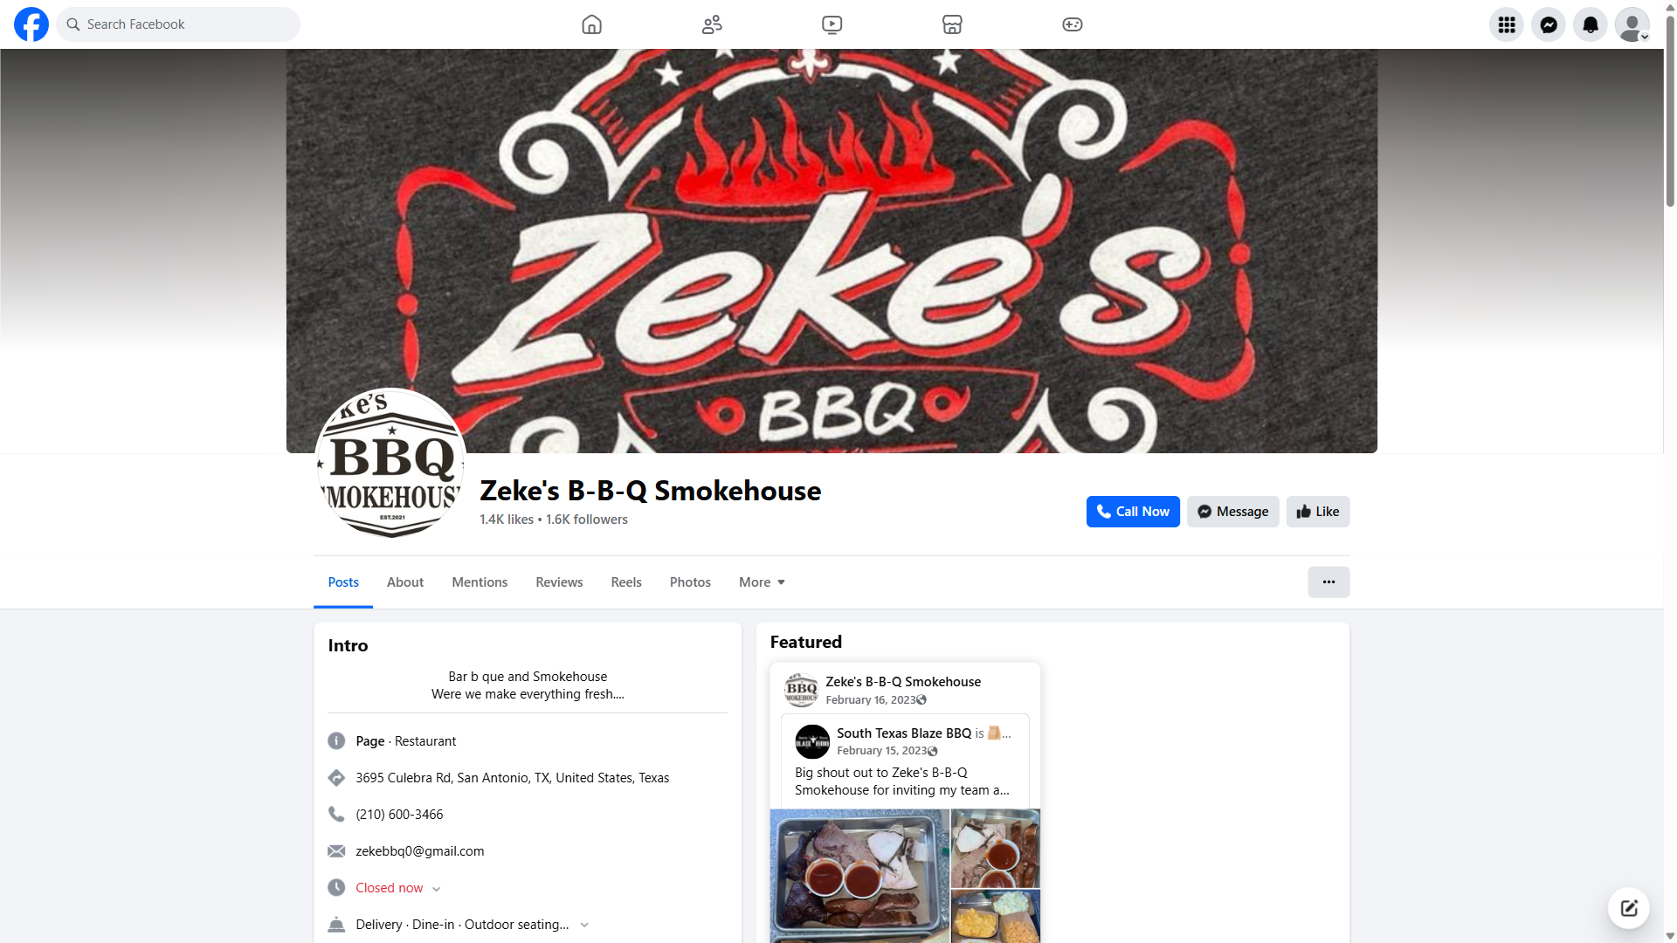
Task: Open the Facebook Home icon
Action: [x=591, y=24]
